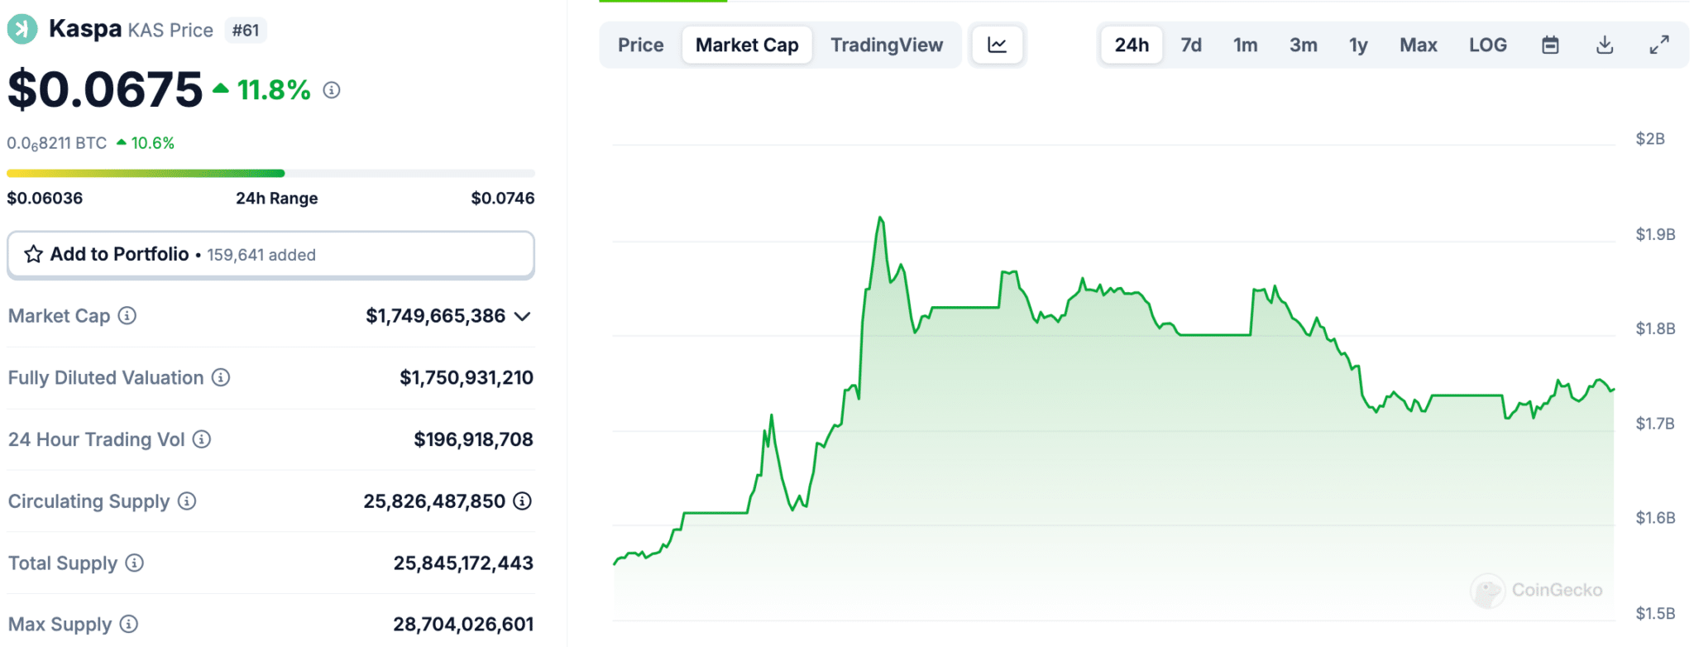Switch to the TradingView tab

click(x=886, y=45)
